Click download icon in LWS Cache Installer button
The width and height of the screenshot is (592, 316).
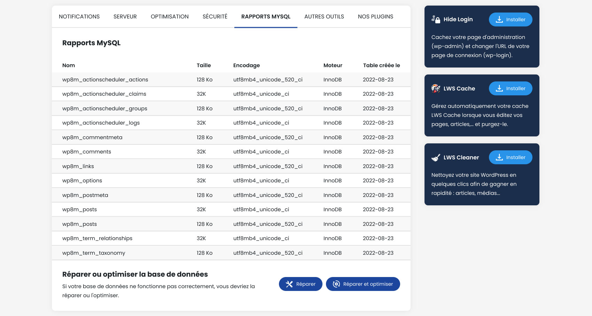pyautogui.click(x=499, y=88)
